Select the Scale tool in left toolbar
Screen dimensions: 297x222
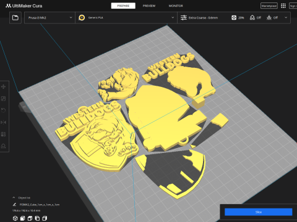point(3,99)
